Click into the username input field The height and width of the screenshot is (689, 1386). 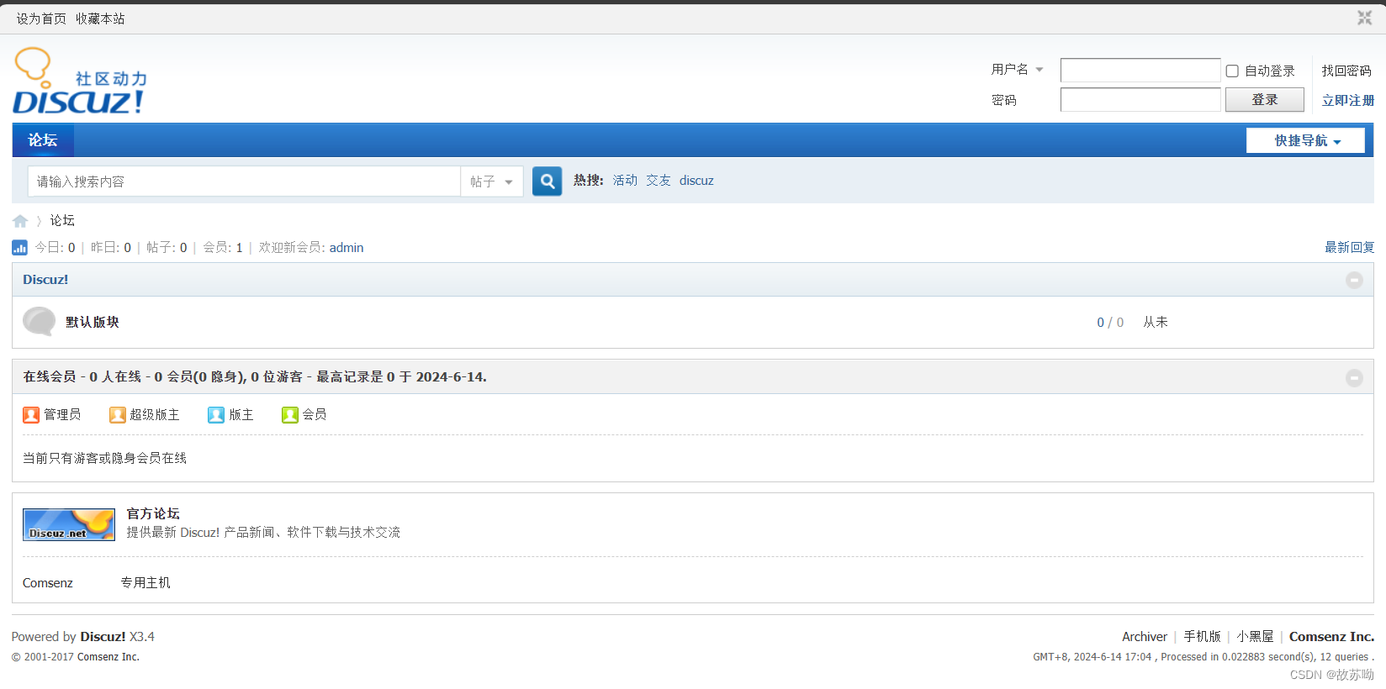[x=1140, y=71]
